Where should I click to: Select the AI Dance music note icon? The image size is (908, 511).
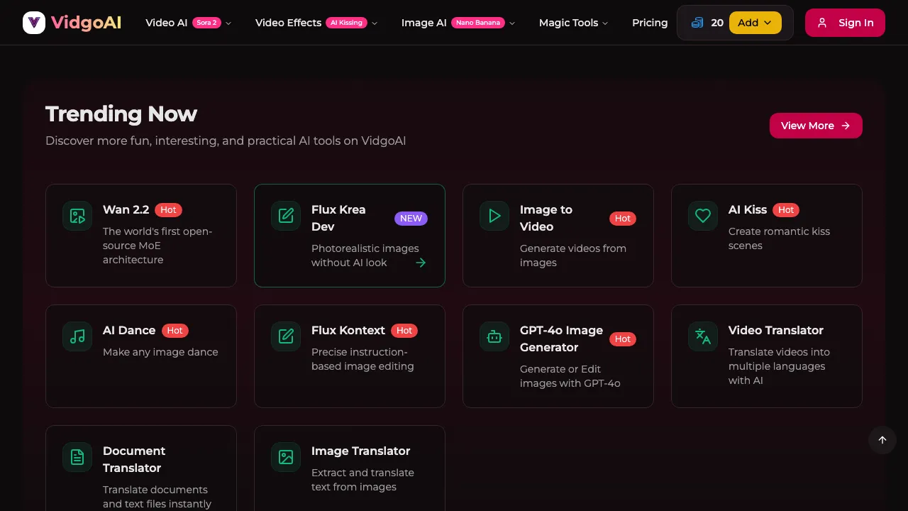click(x=77, y=336)
